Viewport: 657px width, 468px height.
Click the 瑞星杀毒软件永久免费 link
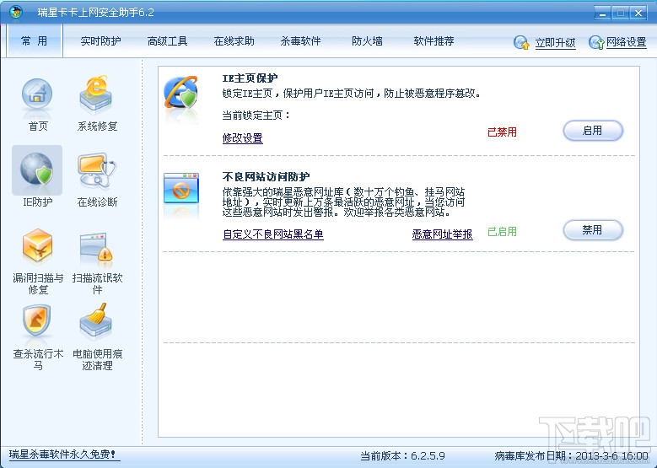click(64, 455)
